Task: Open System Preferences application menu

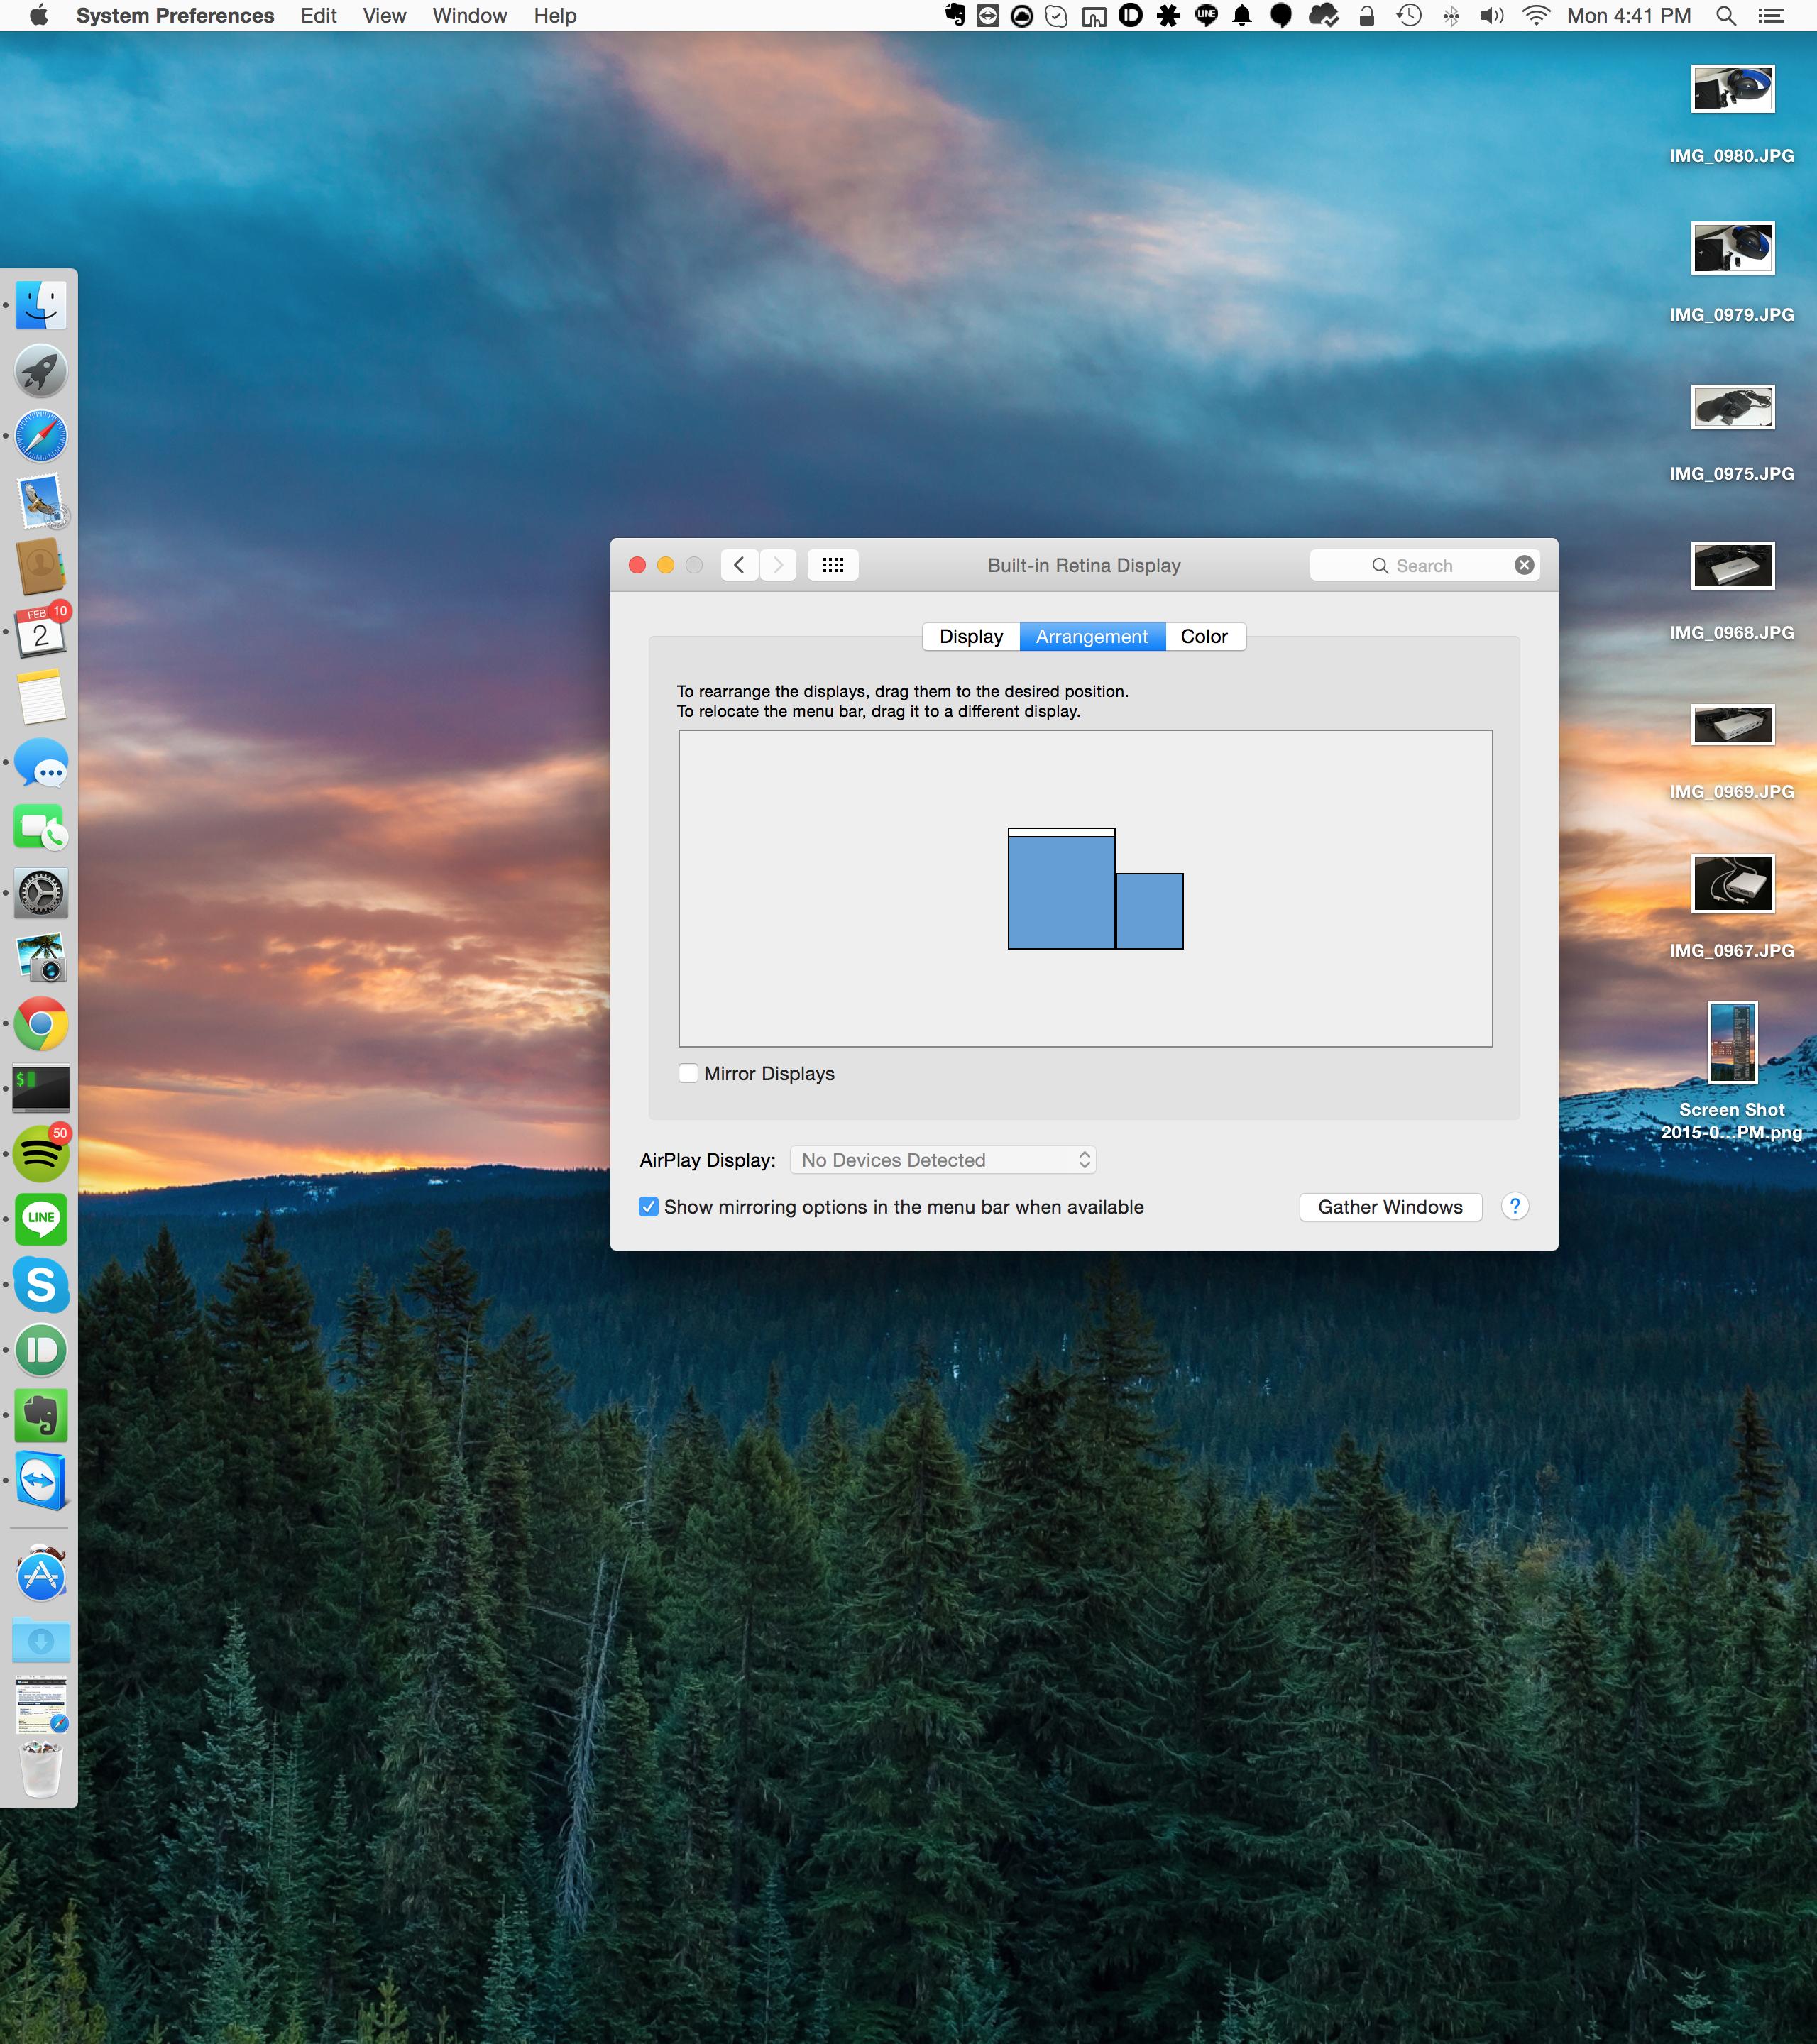Action: tap(175, 16)
